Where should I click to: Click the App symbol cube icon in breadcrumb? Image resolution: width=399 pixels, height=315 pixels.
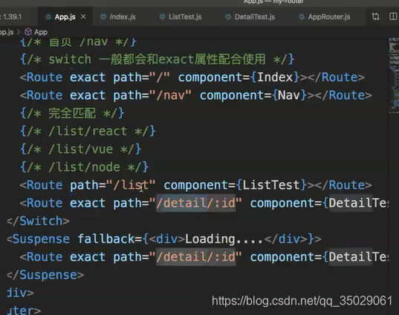click(28, 32)
